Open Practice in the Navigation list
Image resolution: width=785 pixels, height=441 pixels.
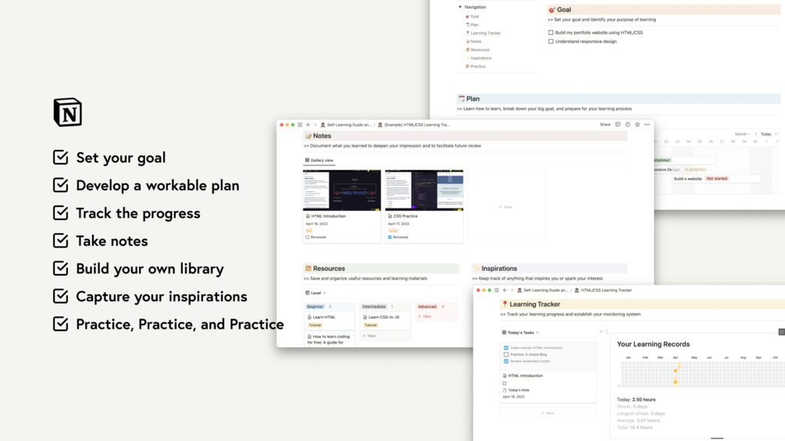(x=476, y=66)
